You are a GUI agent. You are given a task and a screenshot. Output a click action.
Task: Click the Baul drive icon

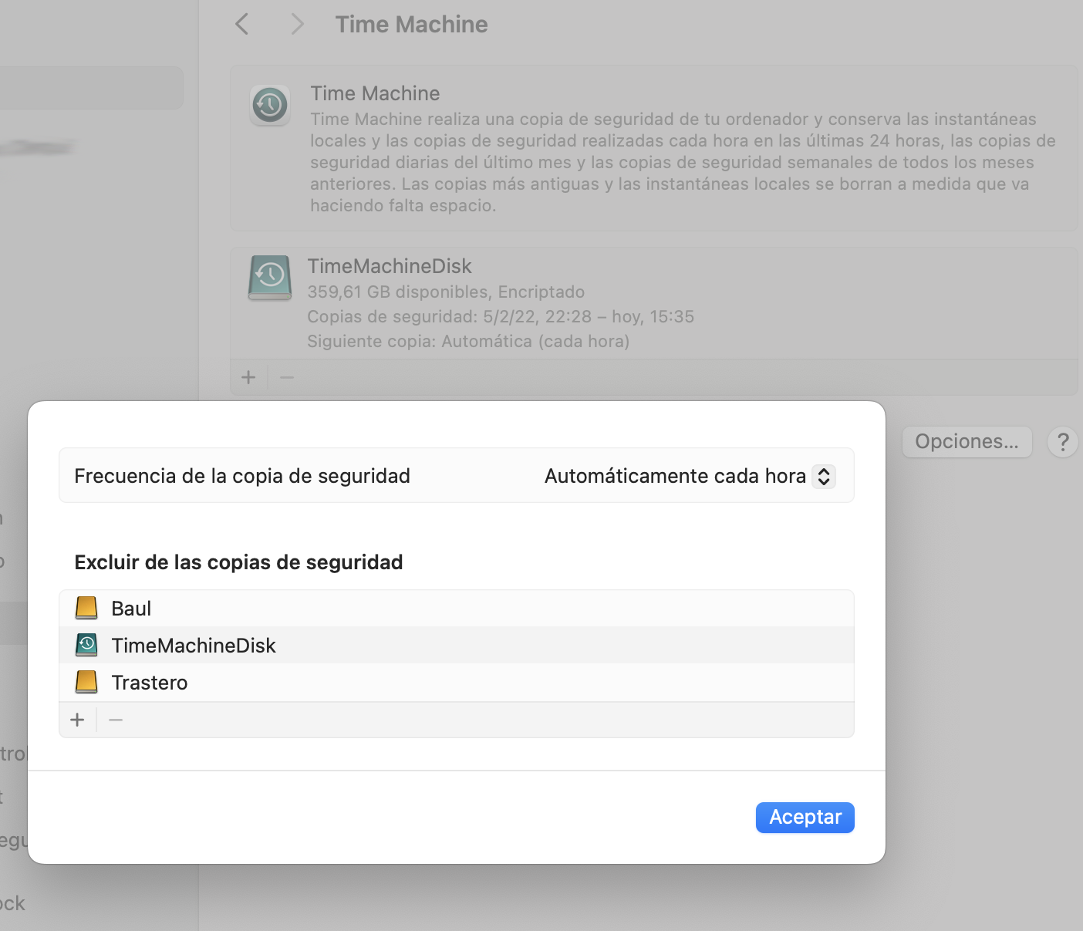coord(86,608)
